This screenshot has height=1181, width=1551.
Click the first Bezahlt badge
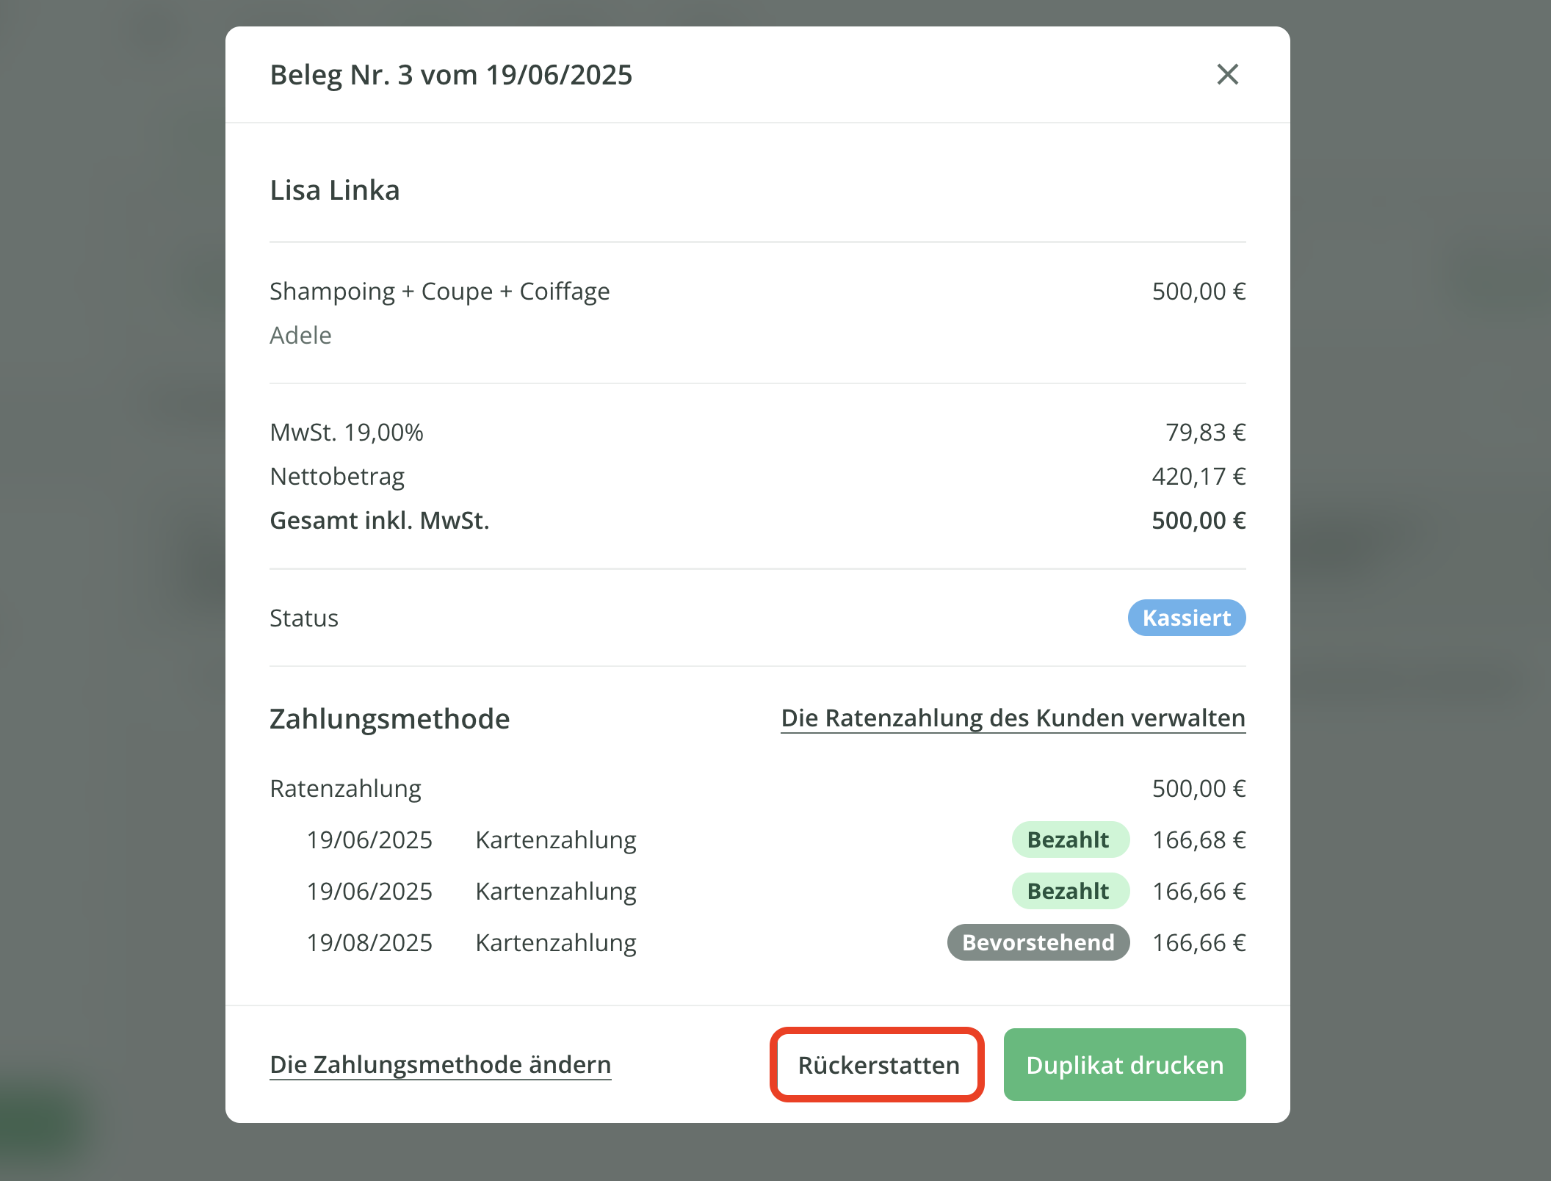[1069, 839]
